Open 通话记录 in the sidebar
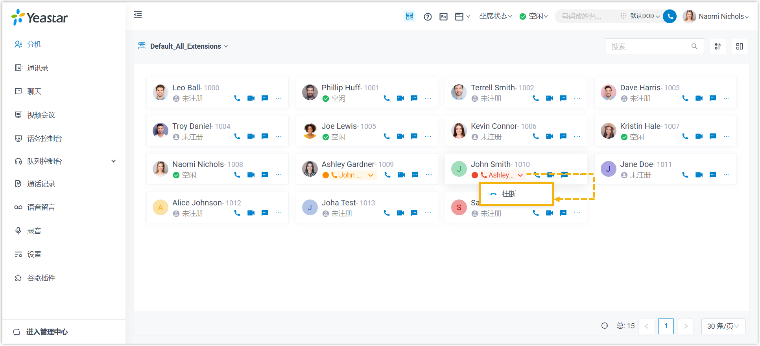 [x=41, y=184]
